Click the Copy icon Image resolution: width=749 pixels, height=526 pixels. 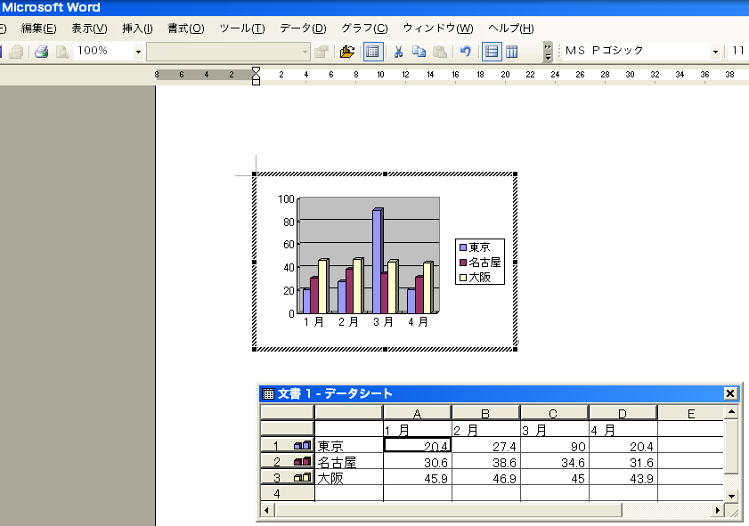(x=419, y=51)
